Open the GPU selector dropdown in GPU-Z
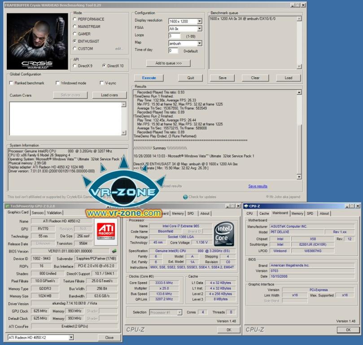Screen dimensions: 363x345 71,337
